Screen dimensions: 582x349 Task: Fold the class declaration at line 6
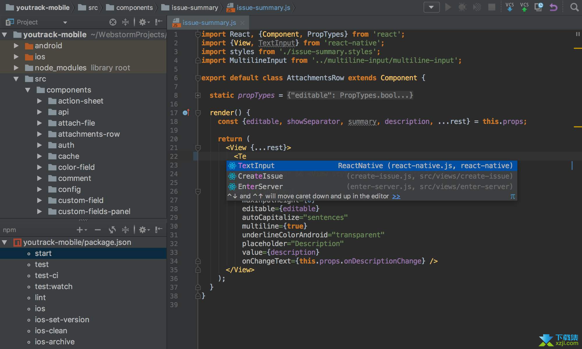tap(198, 78)
